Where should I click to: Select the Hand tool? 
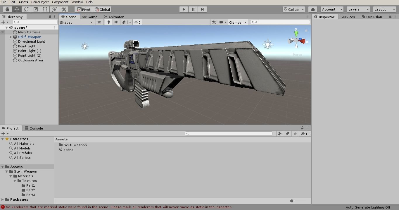click(8, 9)
